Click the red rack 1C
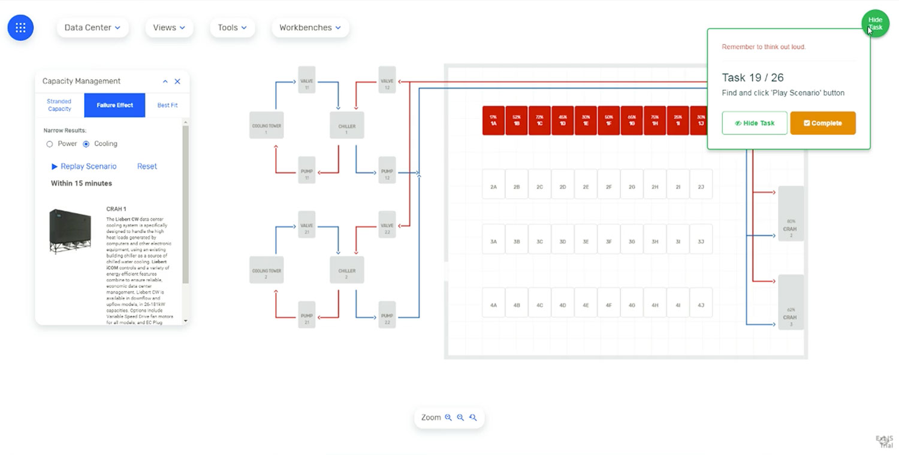Screen dimensions: 899x455 coord(539,120)
